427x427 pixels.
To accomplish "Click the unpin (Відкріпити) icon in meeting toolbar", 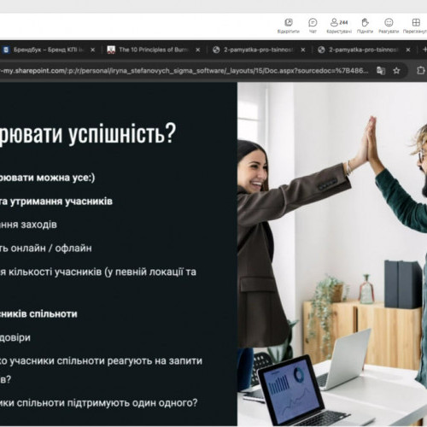I will [x=289, y=22].
